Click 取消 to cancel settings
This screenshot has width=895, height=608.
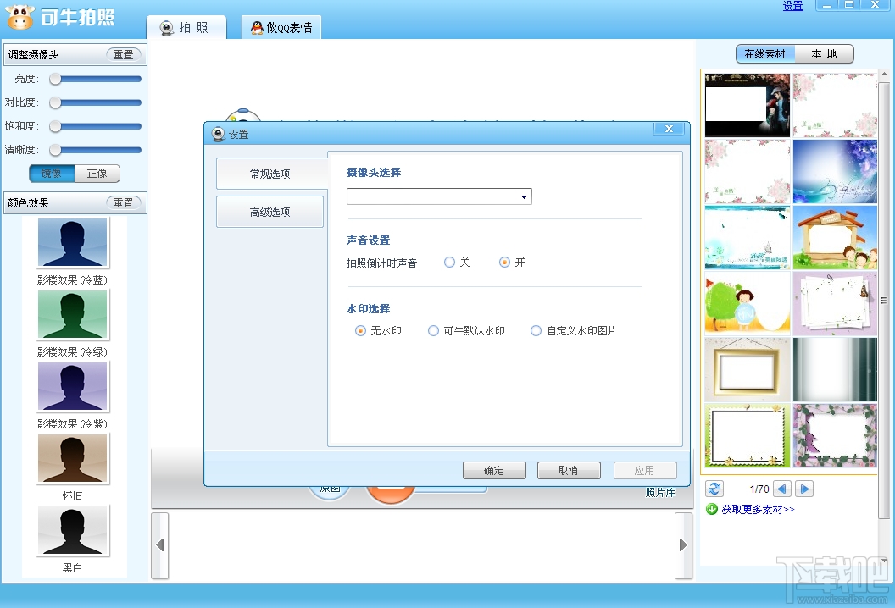569,471
